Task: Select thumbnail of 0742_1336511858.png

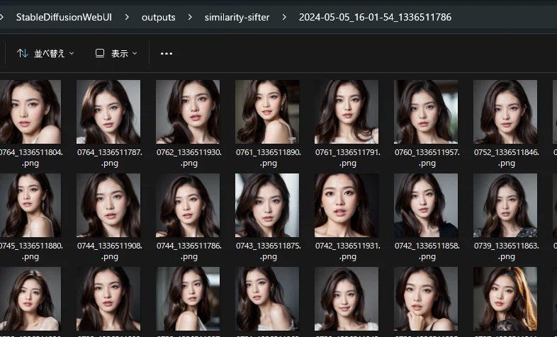Action: pos(426,205)
